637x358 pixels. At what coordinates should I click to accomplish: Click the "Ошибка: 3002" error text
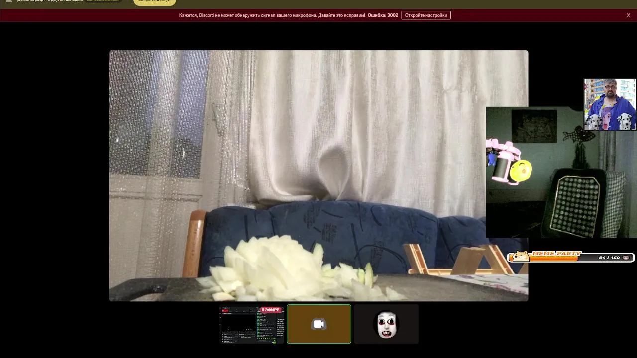click(x=383, y=15)
